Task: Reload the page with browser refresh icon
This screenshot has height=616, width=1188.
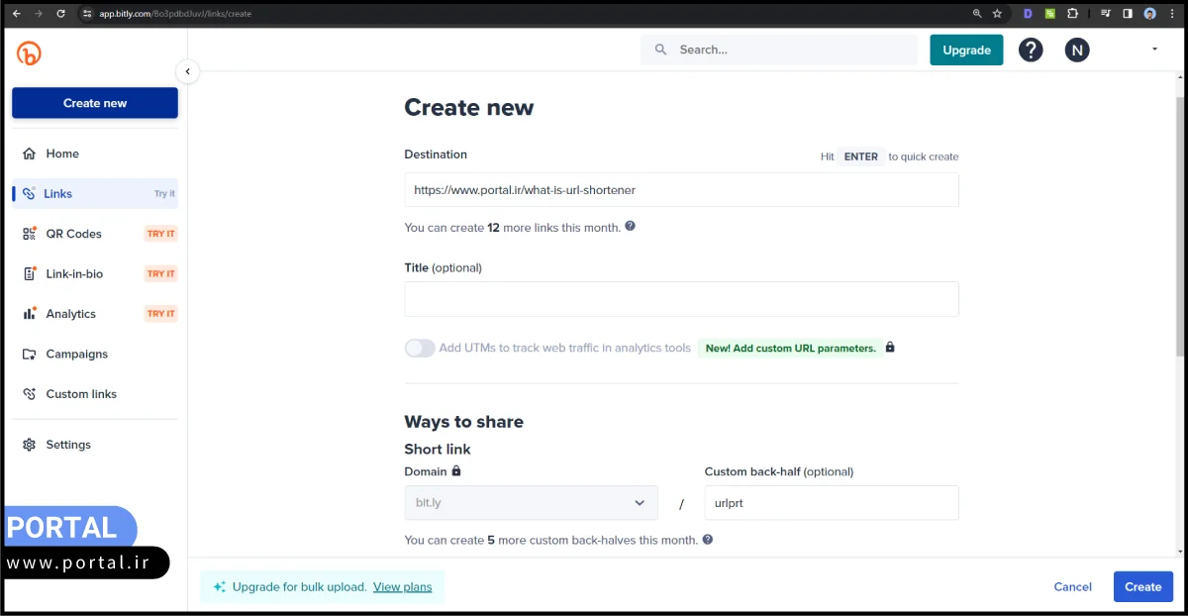Action: (60, 14)
